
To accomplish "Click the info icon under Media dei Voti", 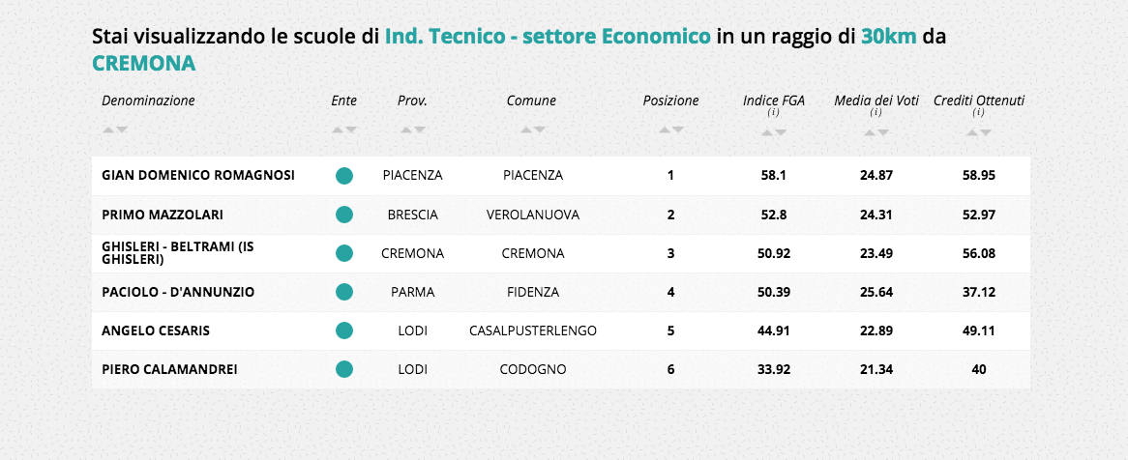I will pyautogui.click(x=876, y=112).
